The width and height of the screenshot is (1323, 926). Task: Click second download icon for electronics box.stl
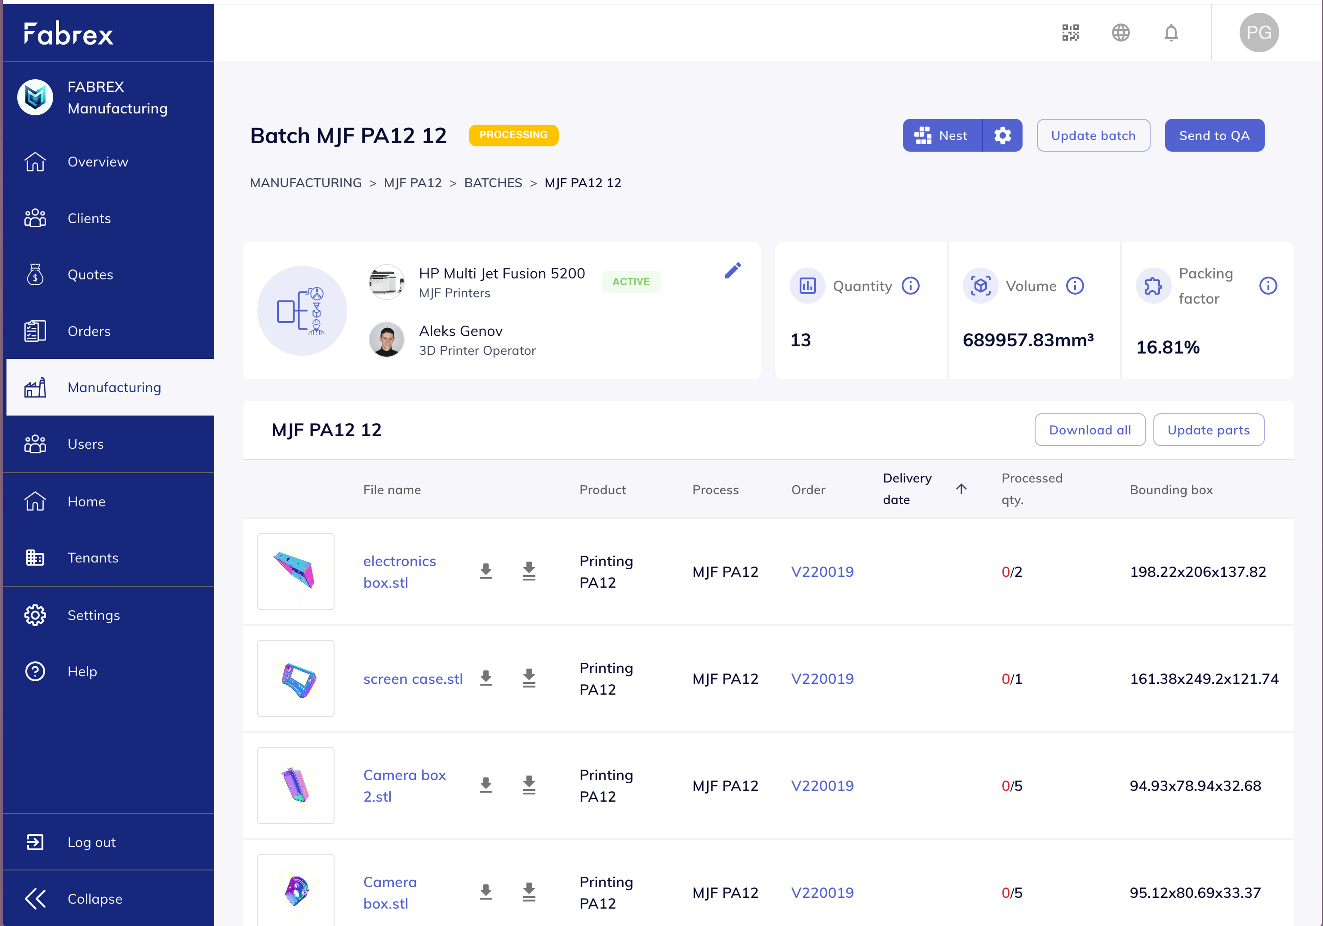point(529,571)
